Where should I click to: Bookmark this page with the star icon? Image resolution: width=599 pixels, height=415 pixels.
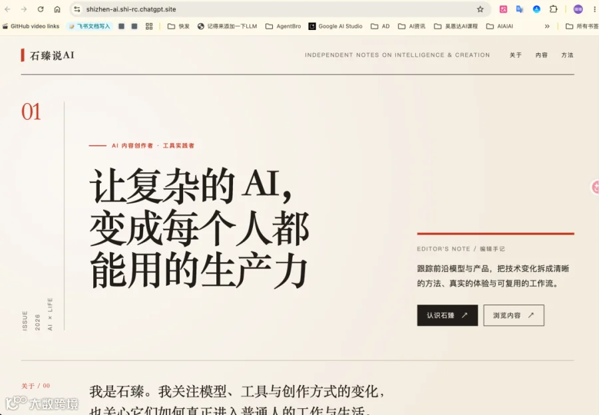480,9
